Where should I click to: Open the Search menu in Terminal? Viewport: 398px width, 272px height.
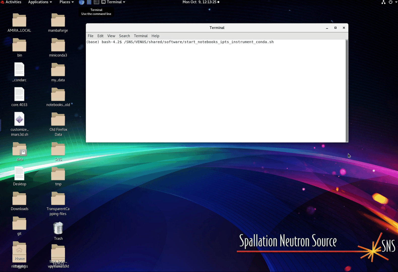tap(124, 36)
